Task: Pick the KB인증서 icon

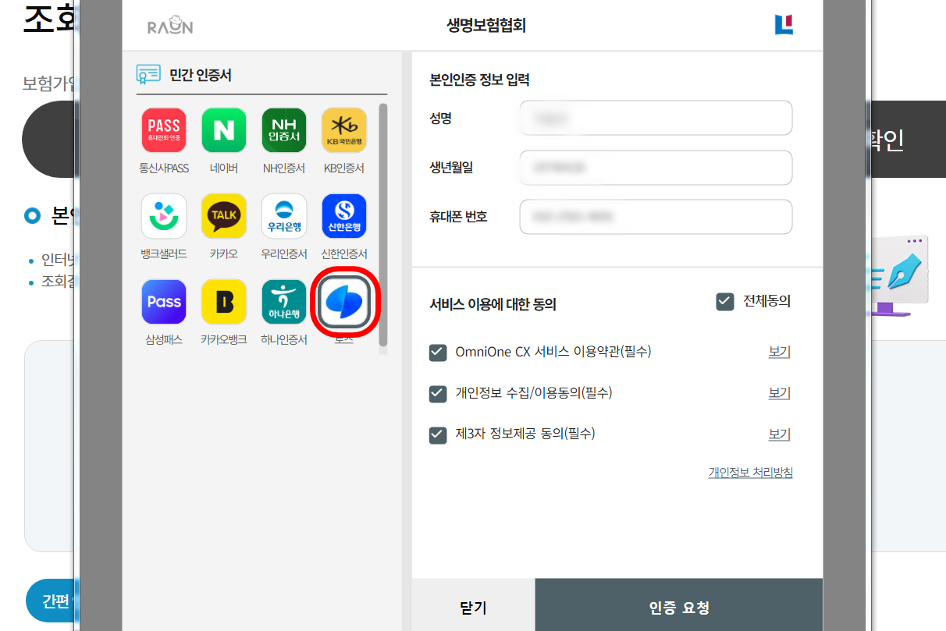Action: pos(344,130)
